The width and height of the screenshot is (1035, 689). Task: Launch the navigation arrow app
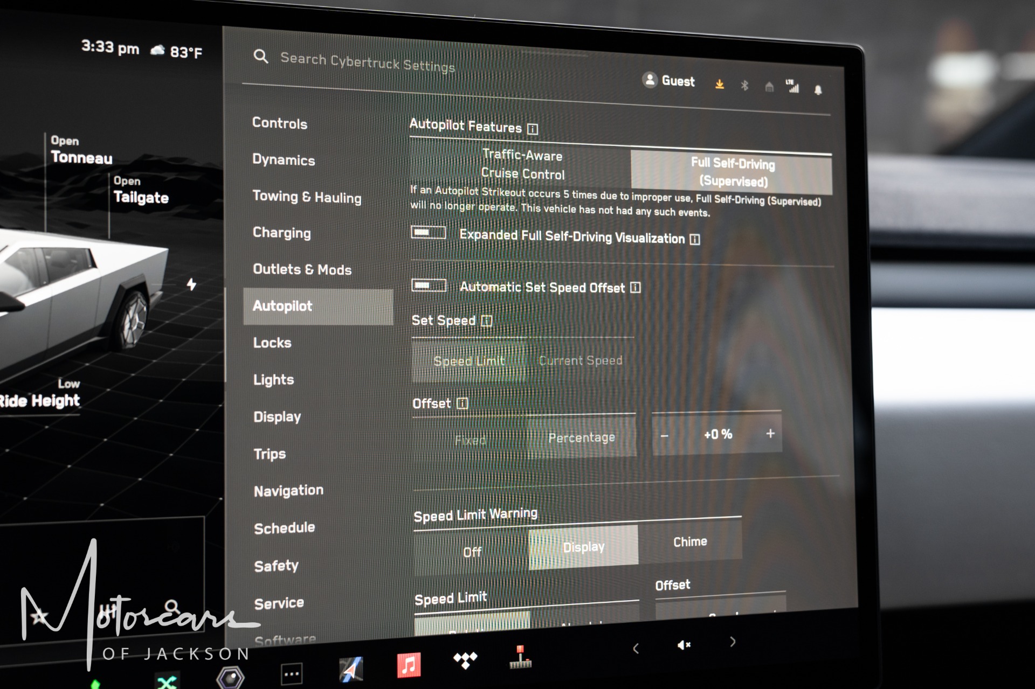point(351,670)
